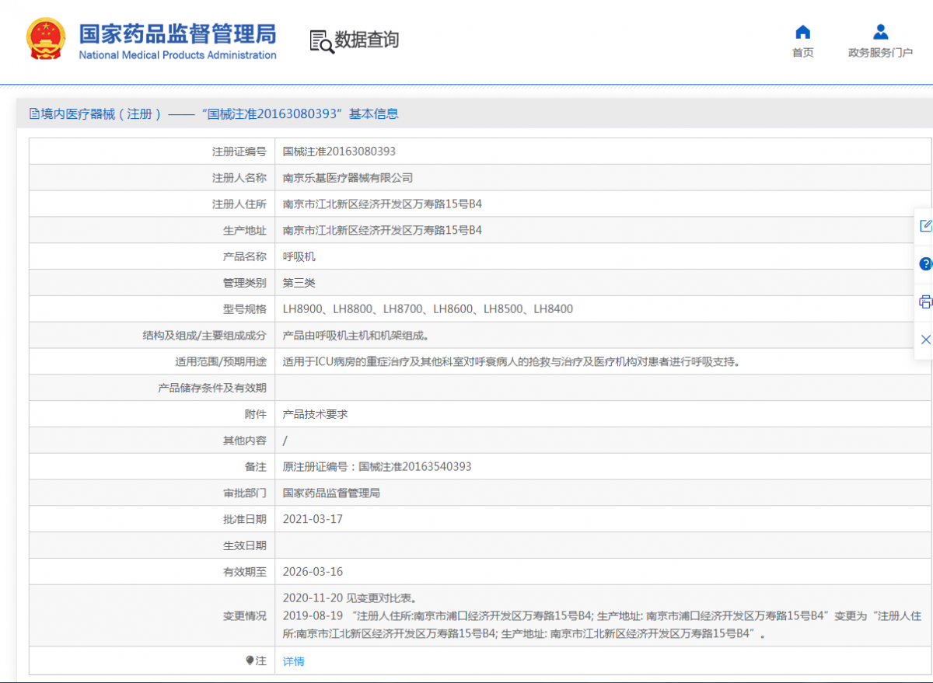
Task: Click the 产品储存条件及有效期 label
Action: 212,388
